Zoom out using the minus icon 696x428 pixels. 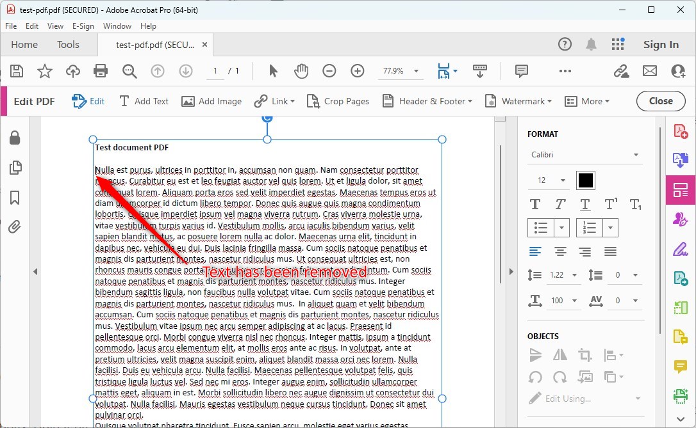point(329,71)
